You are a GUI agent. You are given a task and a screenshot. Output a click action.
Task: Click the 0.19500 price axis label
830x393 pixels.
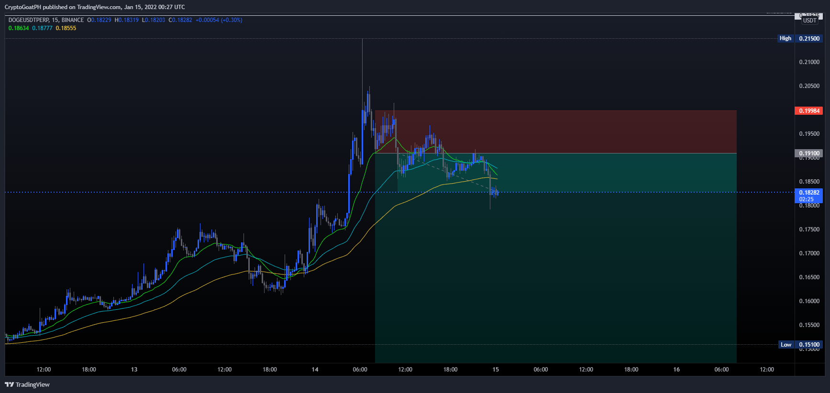(809, 134)
